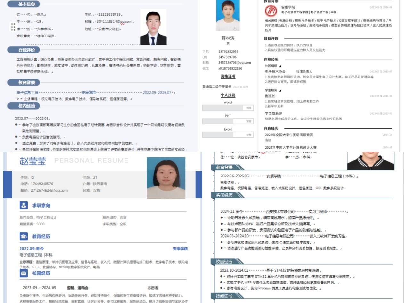Select 赵莹莹's portrait photo
The image size is (404, 303).
tap(166, 178)
